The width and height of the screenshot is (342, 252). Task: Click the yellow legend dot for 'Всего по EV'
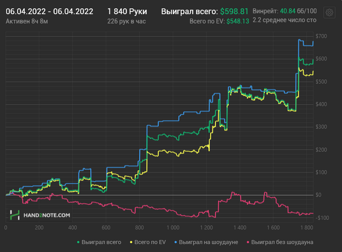(x=131, y=242)
